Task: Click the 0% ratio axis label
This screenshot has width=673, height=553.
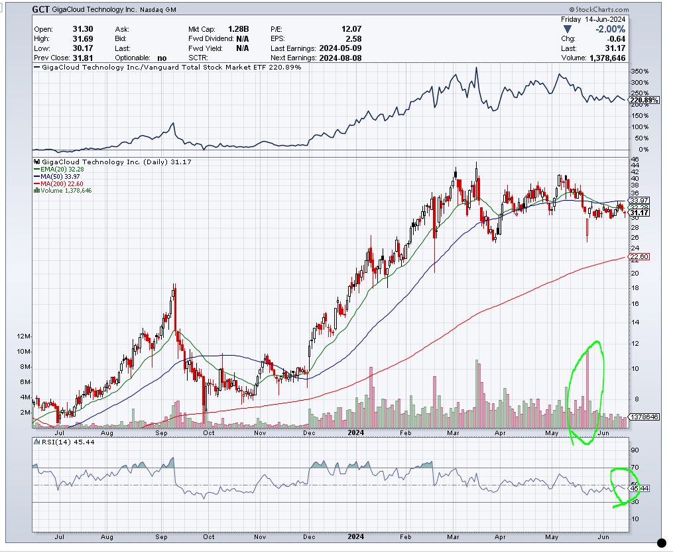Action: pos(643,150)
